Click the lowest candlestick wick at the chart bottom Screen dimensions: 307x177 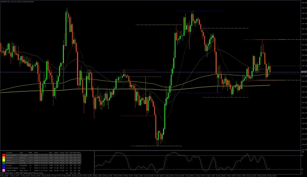click(x=158, y=143)
